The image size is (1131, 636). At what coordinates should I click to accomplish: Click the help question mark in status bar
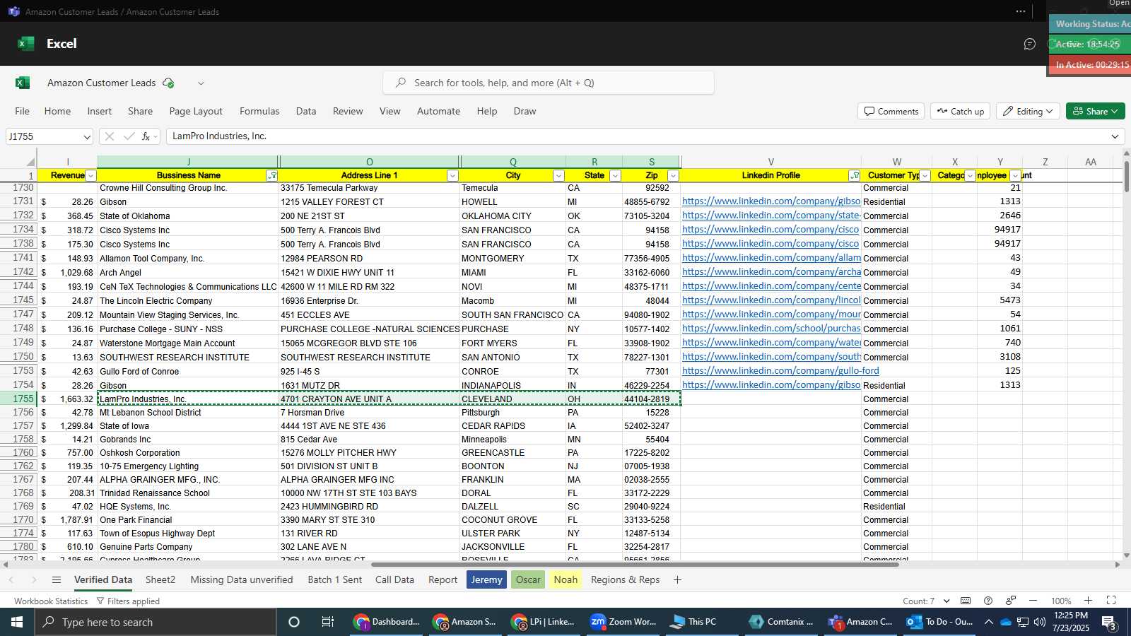[988, 601]
